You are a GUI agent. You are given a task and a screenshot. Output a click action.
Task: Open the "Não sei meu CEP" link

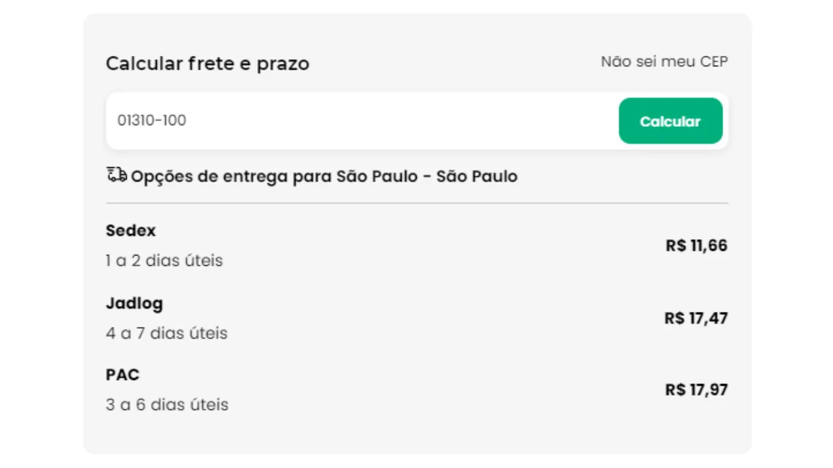click(664, 62)
